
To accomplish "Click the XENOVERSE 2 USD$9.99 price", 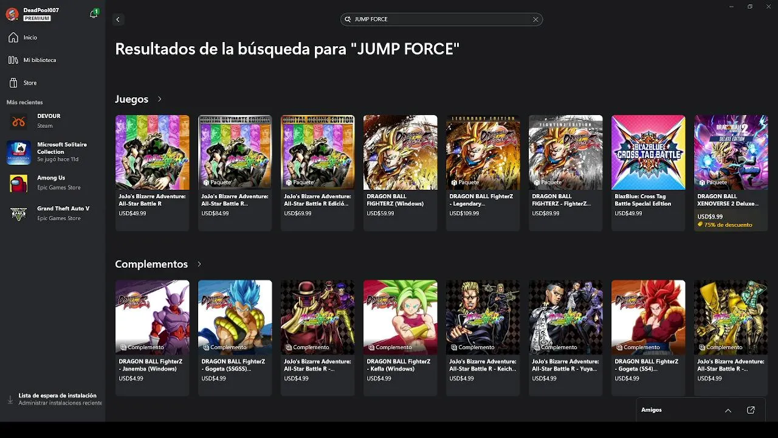I will pyautogui.click(x=710, y=217).
